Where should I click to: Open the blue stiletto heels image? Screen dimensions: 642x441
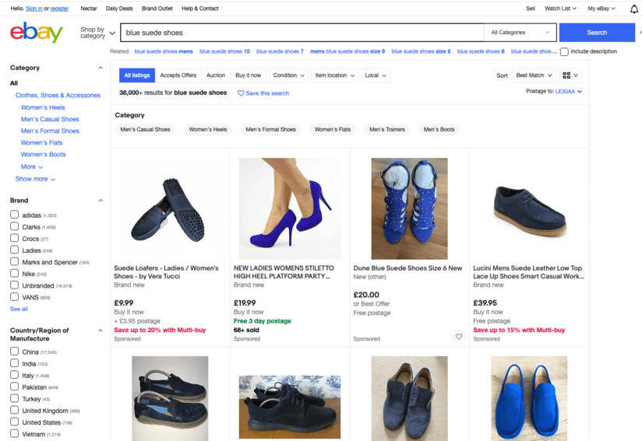290,209
